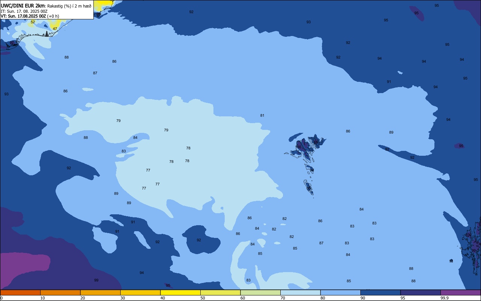
Task: Click the 70–80 pale blue legend swatch
Action: coord(300,292)
